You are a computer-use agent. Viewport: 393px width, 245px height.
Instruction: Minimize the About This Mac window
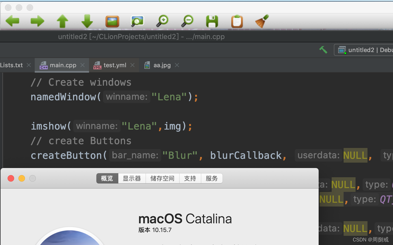pyautogui.click(x=22, y=178)
